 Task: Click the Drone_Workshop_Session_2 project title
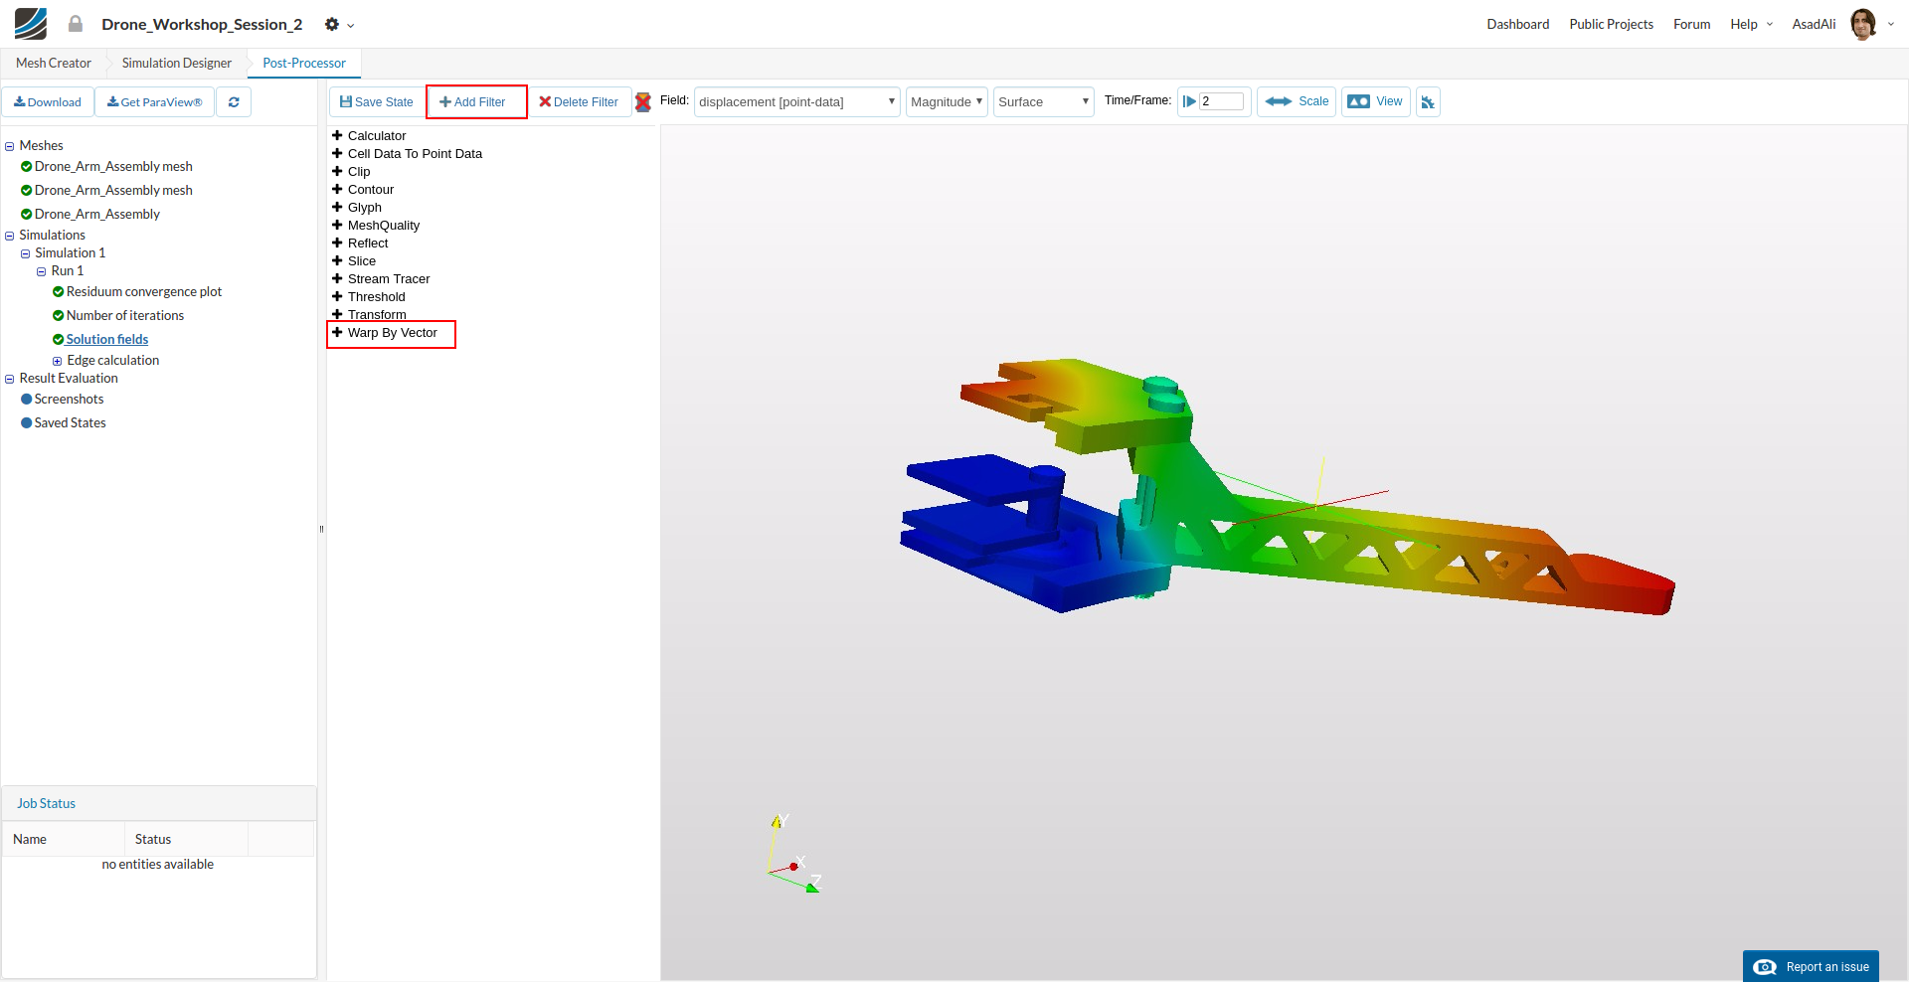point(202,24)
